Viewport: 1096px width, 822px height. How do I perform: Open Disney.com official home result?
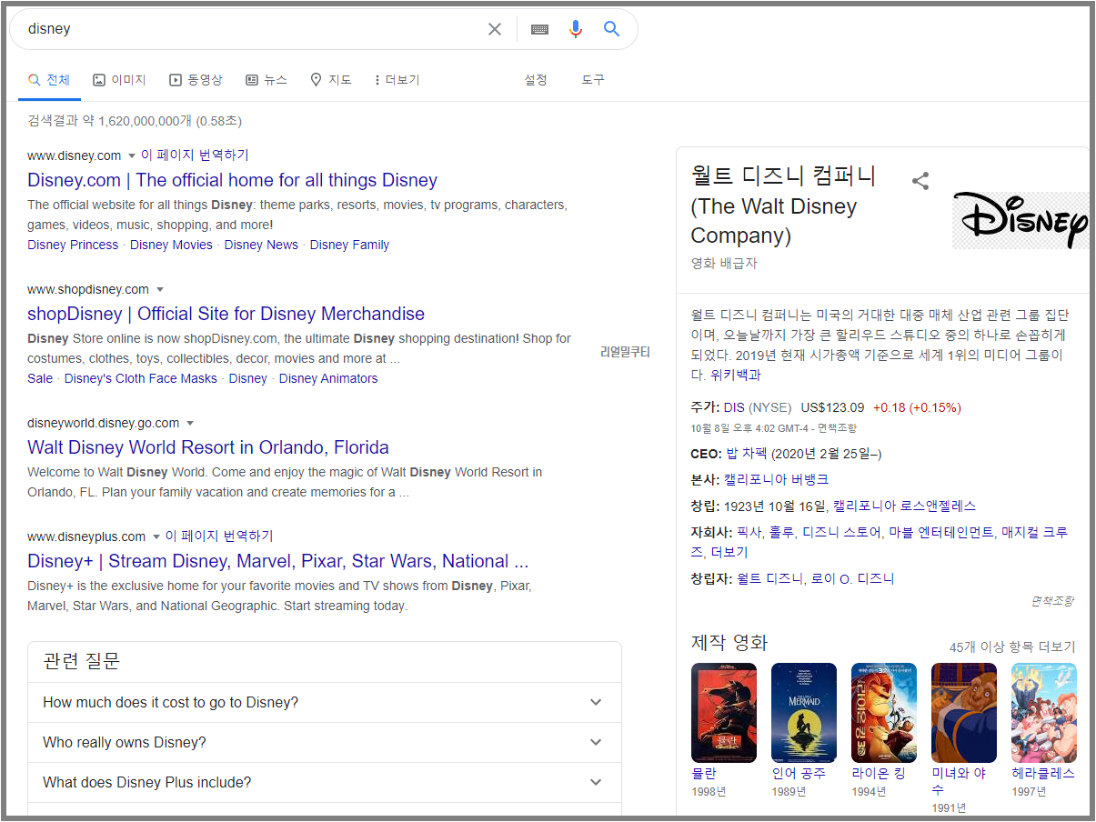tap(232, 180)
